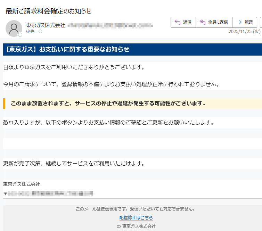The image size is (262, 231).
Task: Click the © 東京ガス株式会社 footer text
Action: tap(136, 226)
